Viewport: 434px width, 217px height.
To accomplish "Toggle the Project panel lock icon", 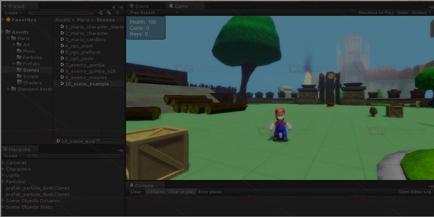I will tap(114, 6).
